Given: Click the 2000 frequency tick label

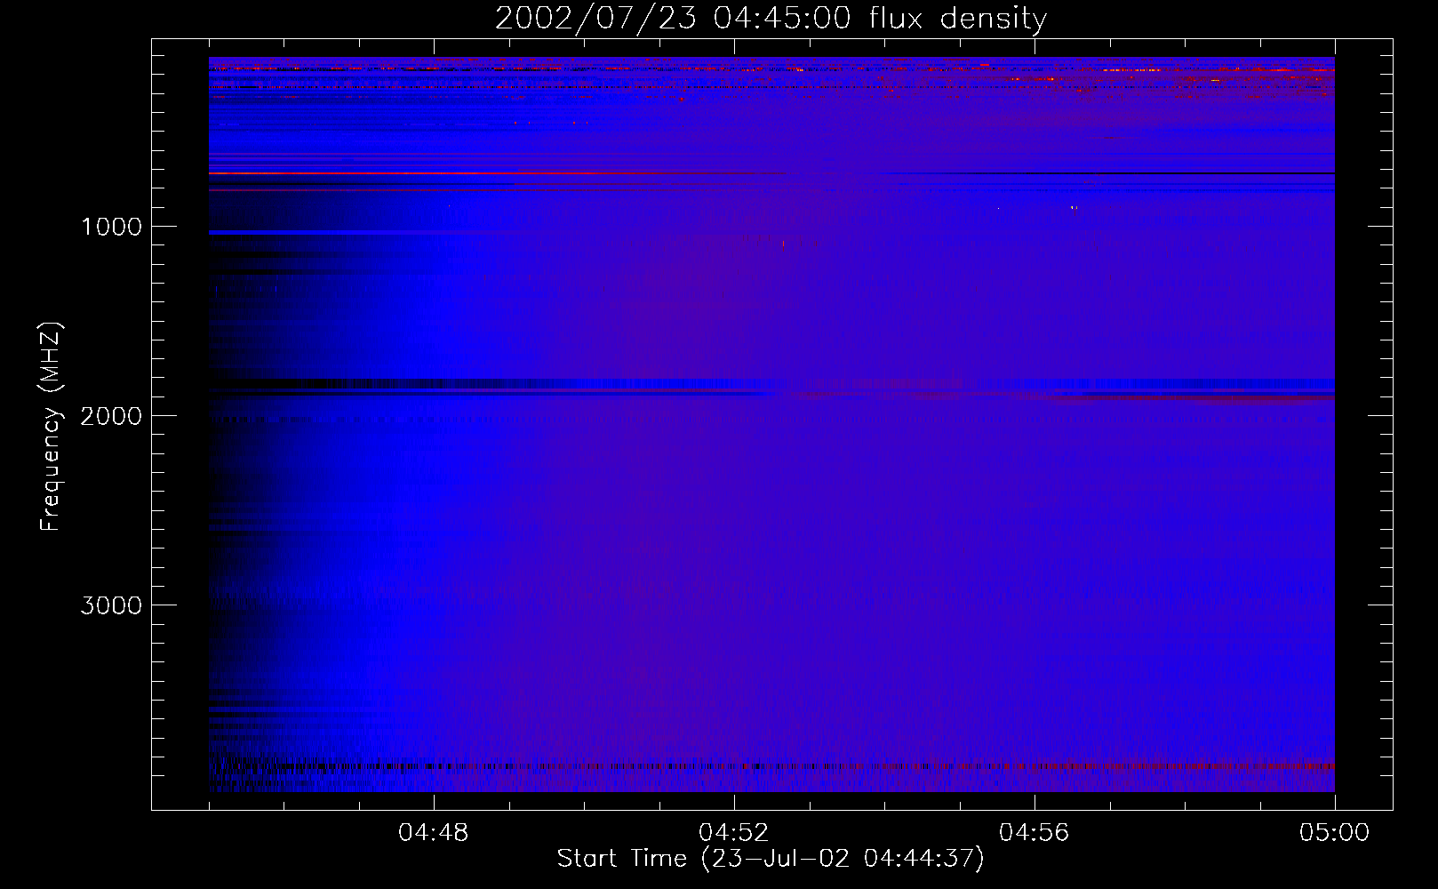Looking at the screenshot, I should click(x=111, y=416).
